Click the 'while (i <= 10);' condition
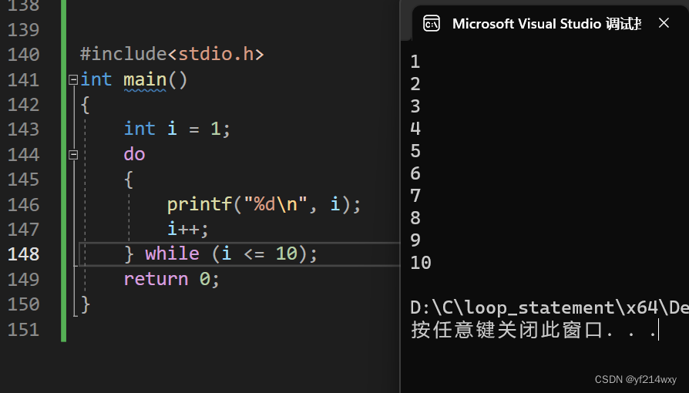The image size is (689, 393). [x=230, y=254]
